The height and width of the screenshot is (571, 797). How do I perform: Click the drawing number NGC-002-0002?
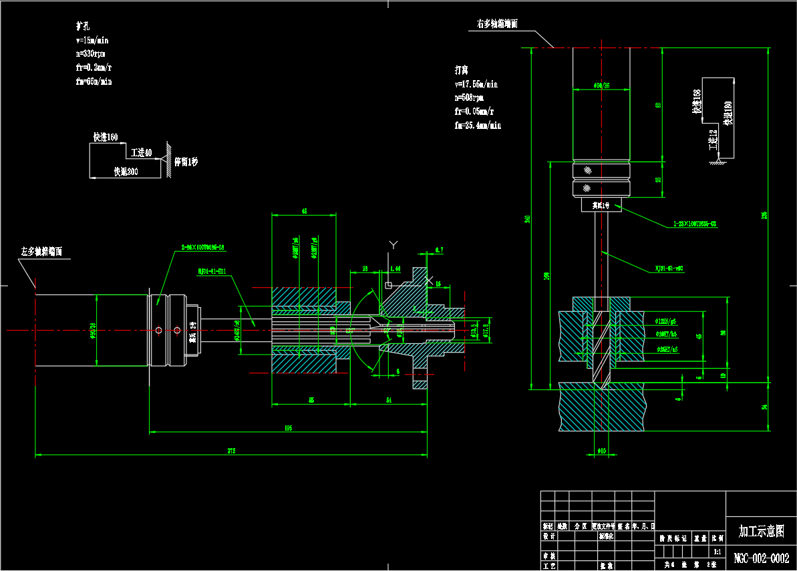coord(760,558)
